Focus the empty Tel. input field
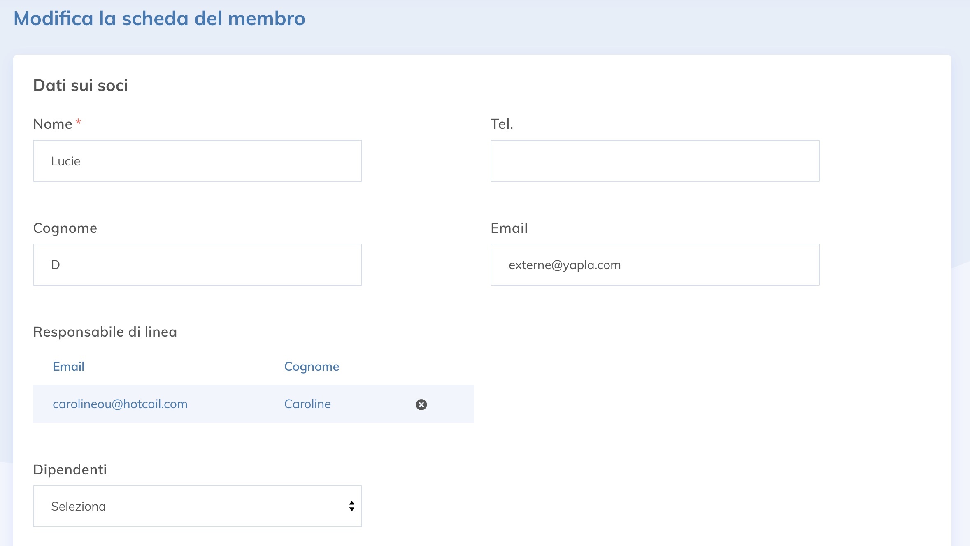Image resolution: width=970 pixels, height=546 pixels. pyautogui.click(x=654, y=161)
